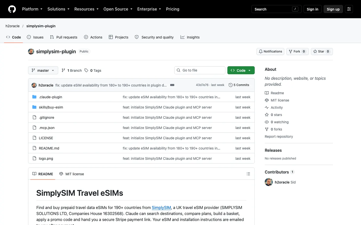Star the repository
Image resolution: width=361 pixels, height=225 pixels.
click(x=322, y=51)
